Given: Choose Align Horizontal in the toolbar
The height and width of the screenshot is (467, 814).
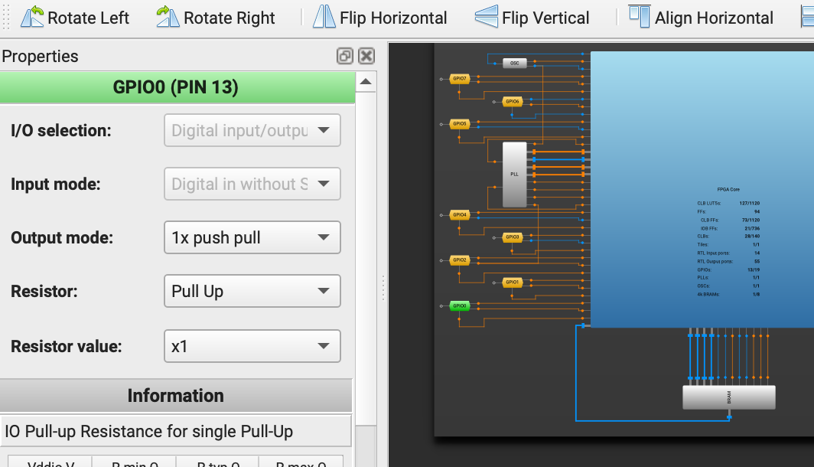Looking at the screenshot, I should (701, 18).
